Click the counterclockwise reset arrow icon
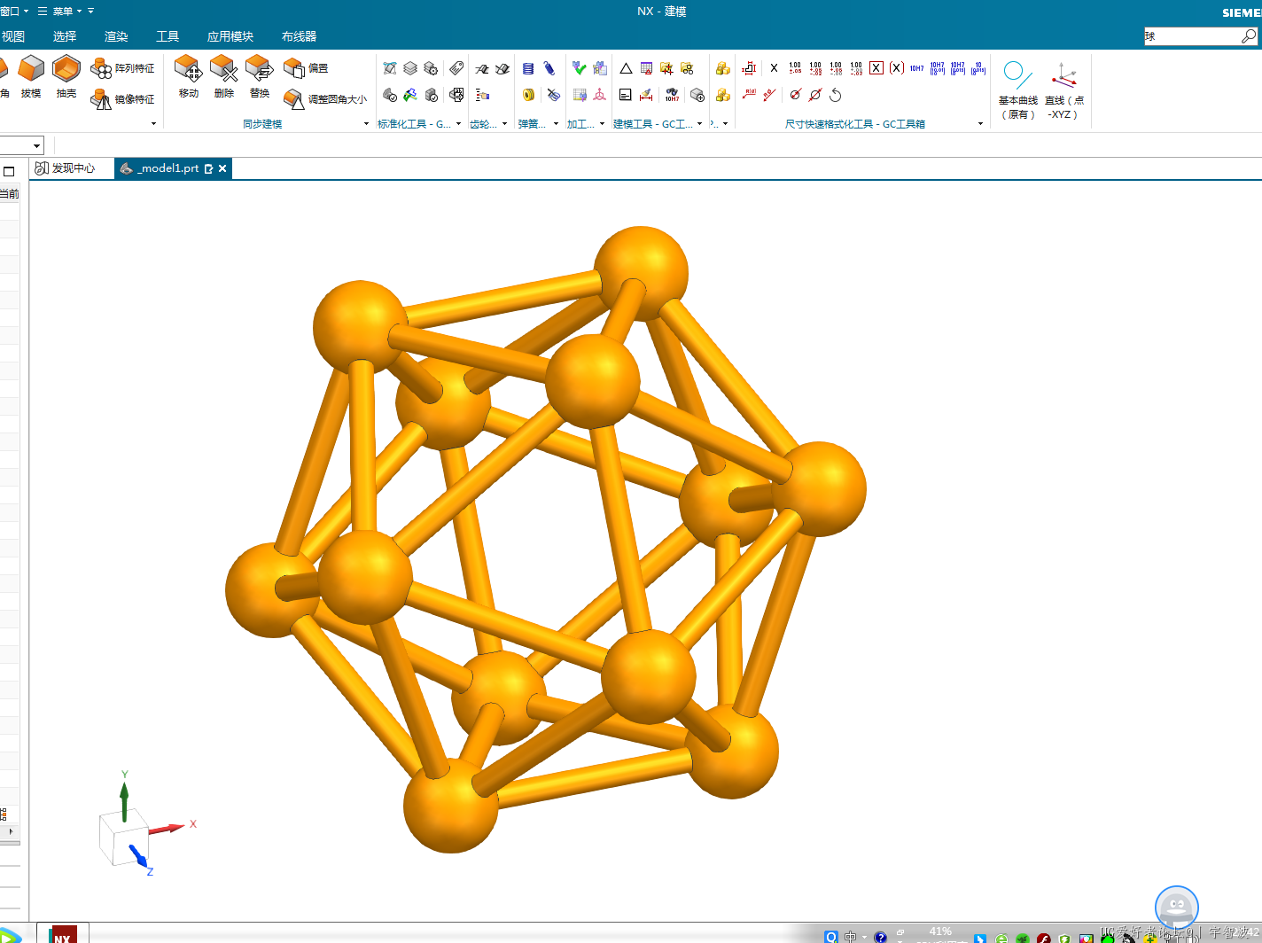 (836, 95)
